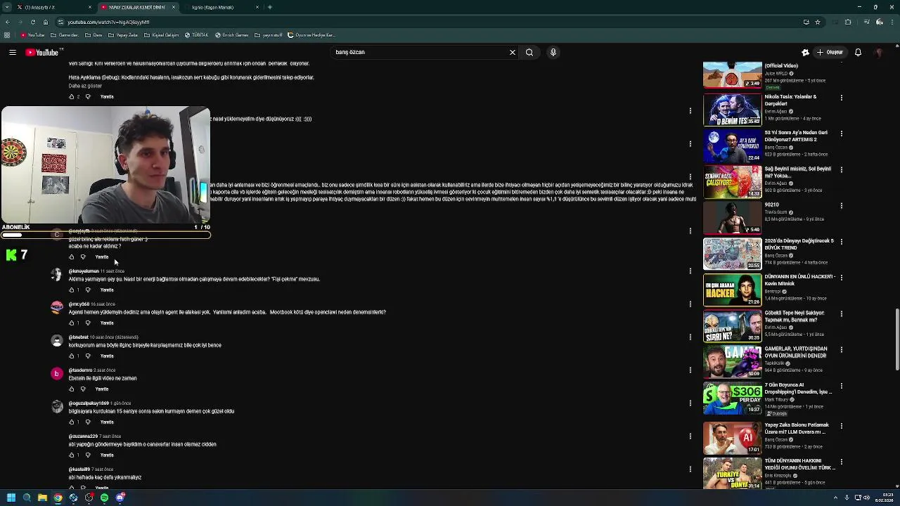Image resolution: width=900 pixels, height=506 pixels.
Task: Click 'Daha az göster' to collapse comment
Action: (85, 86)
